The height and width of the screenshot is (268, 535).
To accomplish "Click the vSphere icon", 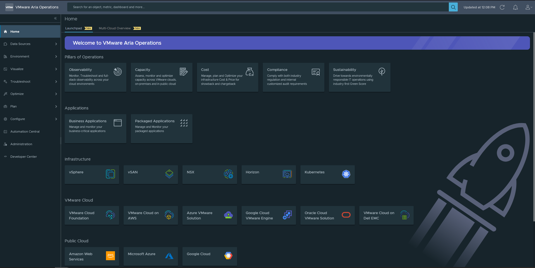I will (110, 174).
